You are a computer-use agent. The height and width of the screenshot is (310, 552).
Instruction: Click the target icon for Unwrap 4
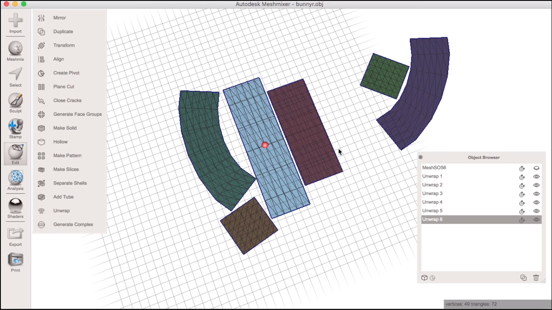[522, 203]
